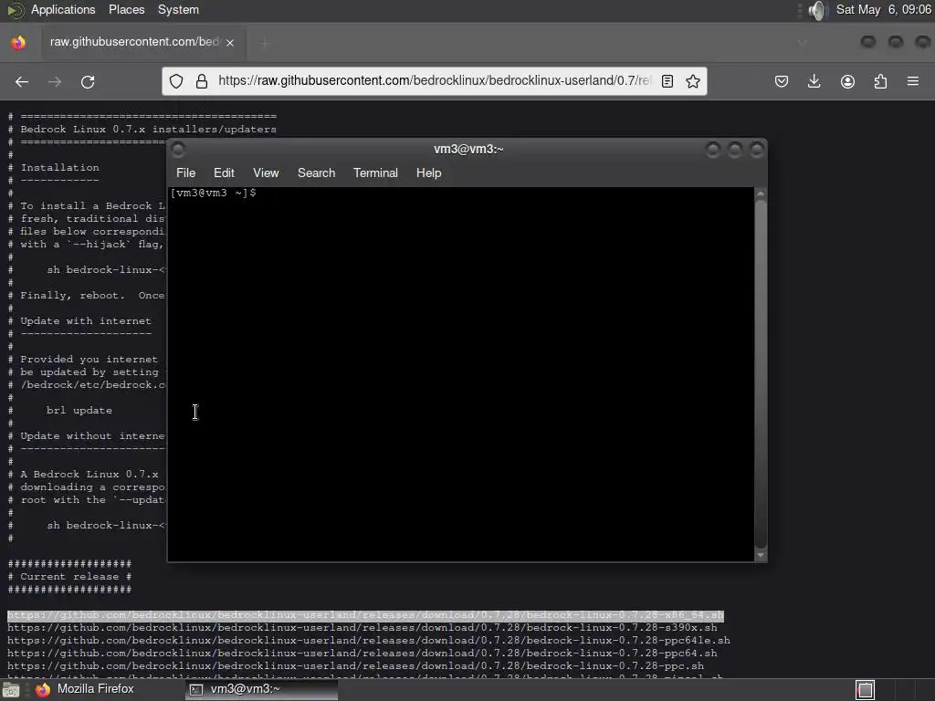The image size is (935, 701).
Task: Expand the list all tabs chevron
Action: (802, 42)
